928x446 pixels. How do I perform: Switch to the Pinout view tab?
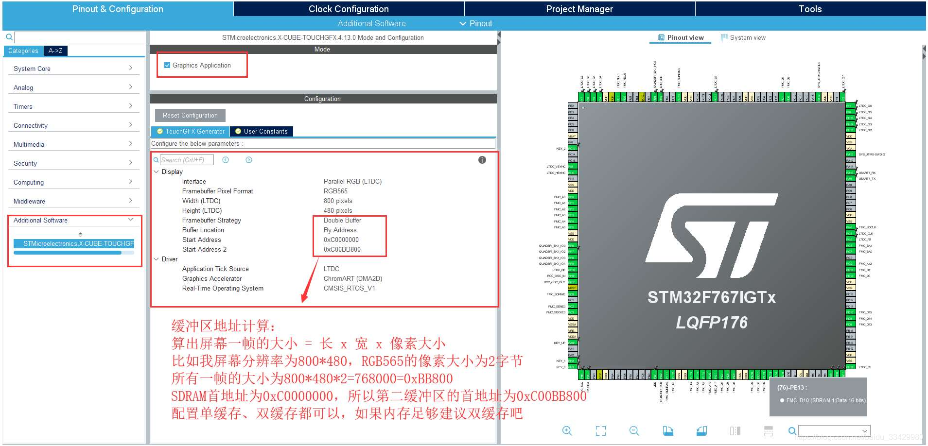[x=681, y=37]
